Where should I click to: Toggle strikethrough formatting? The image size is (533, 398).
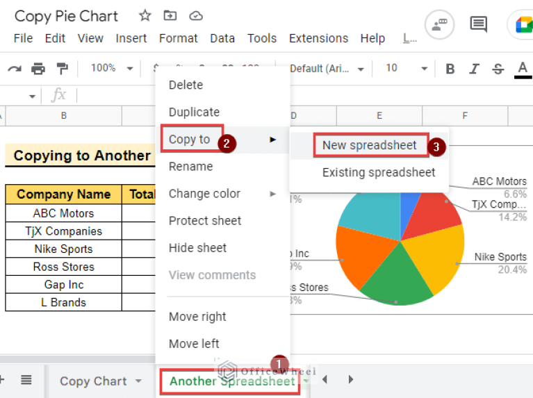[x=498, y=68]
